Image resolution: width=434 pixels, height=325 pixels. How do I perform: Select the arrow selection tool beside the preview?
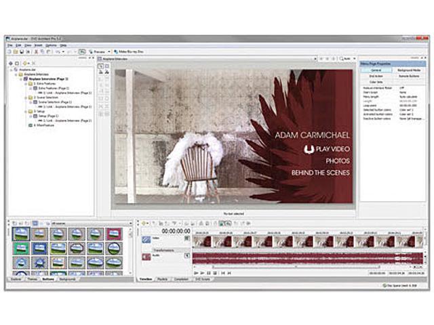point(99,67)
